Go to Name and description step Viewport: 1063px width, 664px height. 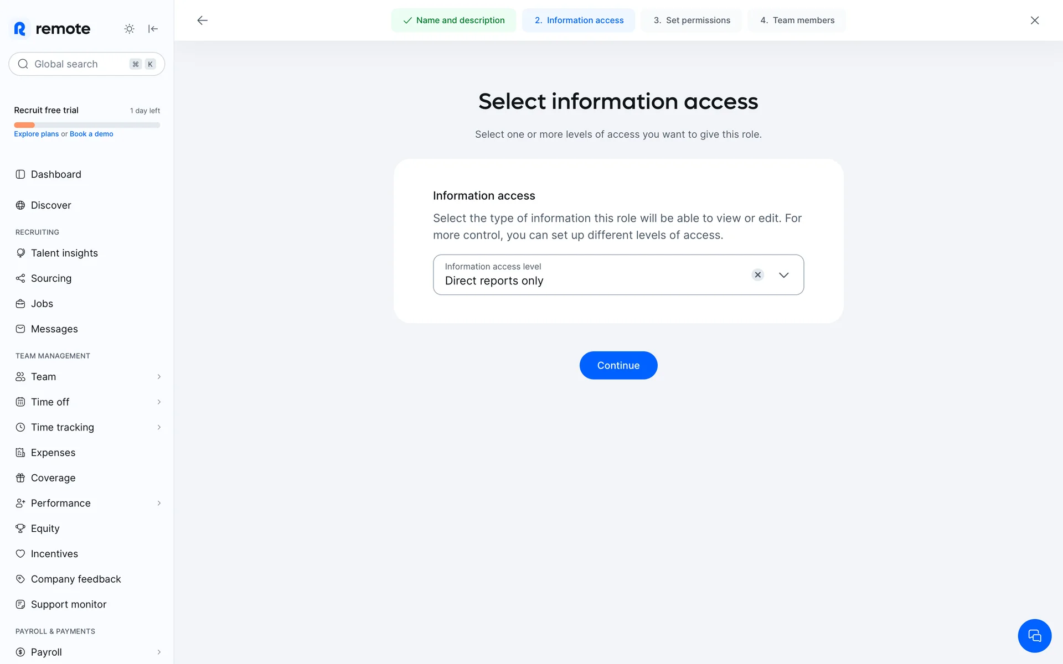[453, 20]
